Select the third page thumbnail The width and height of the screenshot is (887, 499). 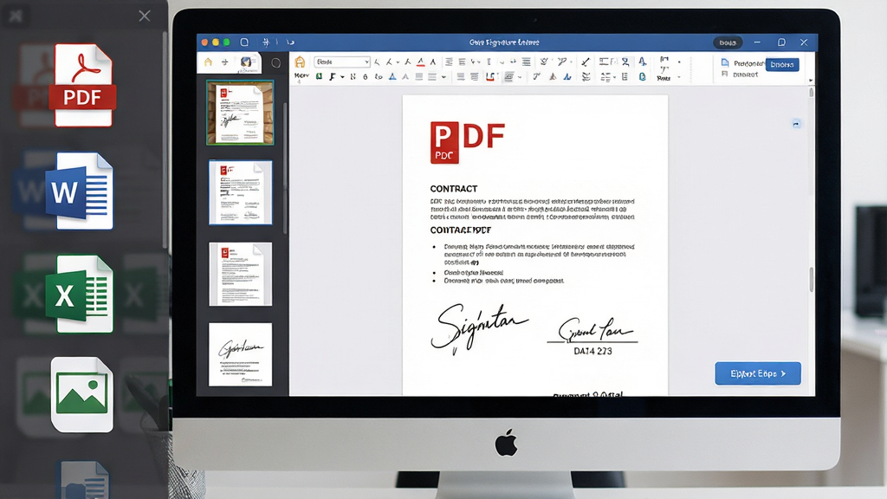tap(241, 275)
